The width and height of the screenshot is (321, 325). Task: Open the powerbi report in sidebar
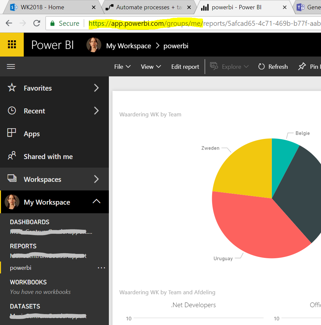coord(21,268)
